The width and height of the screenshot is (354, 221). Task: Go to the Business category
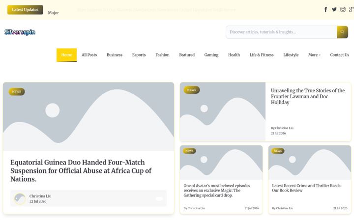pyautogui.click(x=115, y=55)
